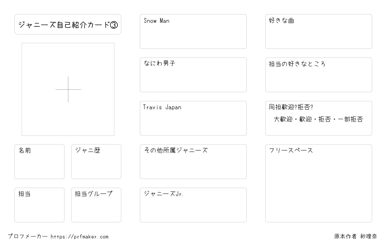This screenshot has width=385, height=241.
Task: Choose the 一部拒否 option
Action: coord(350,120)
